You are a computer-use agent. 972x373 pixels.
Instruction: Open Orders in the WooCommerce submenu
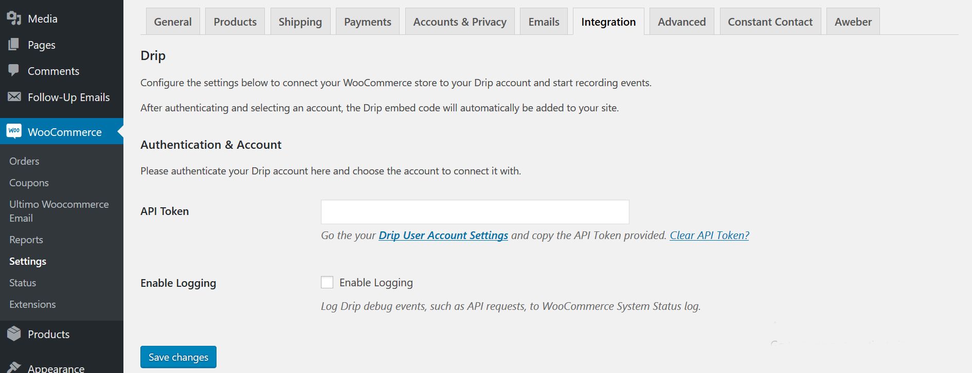pos(24,161)
